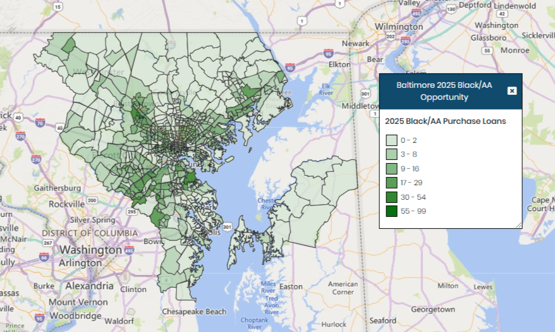The width and height of the screenshot is (555, 332).
Task: Close the Baltimore 2025 Black/AA Opportunity legend
Action: 512,91
